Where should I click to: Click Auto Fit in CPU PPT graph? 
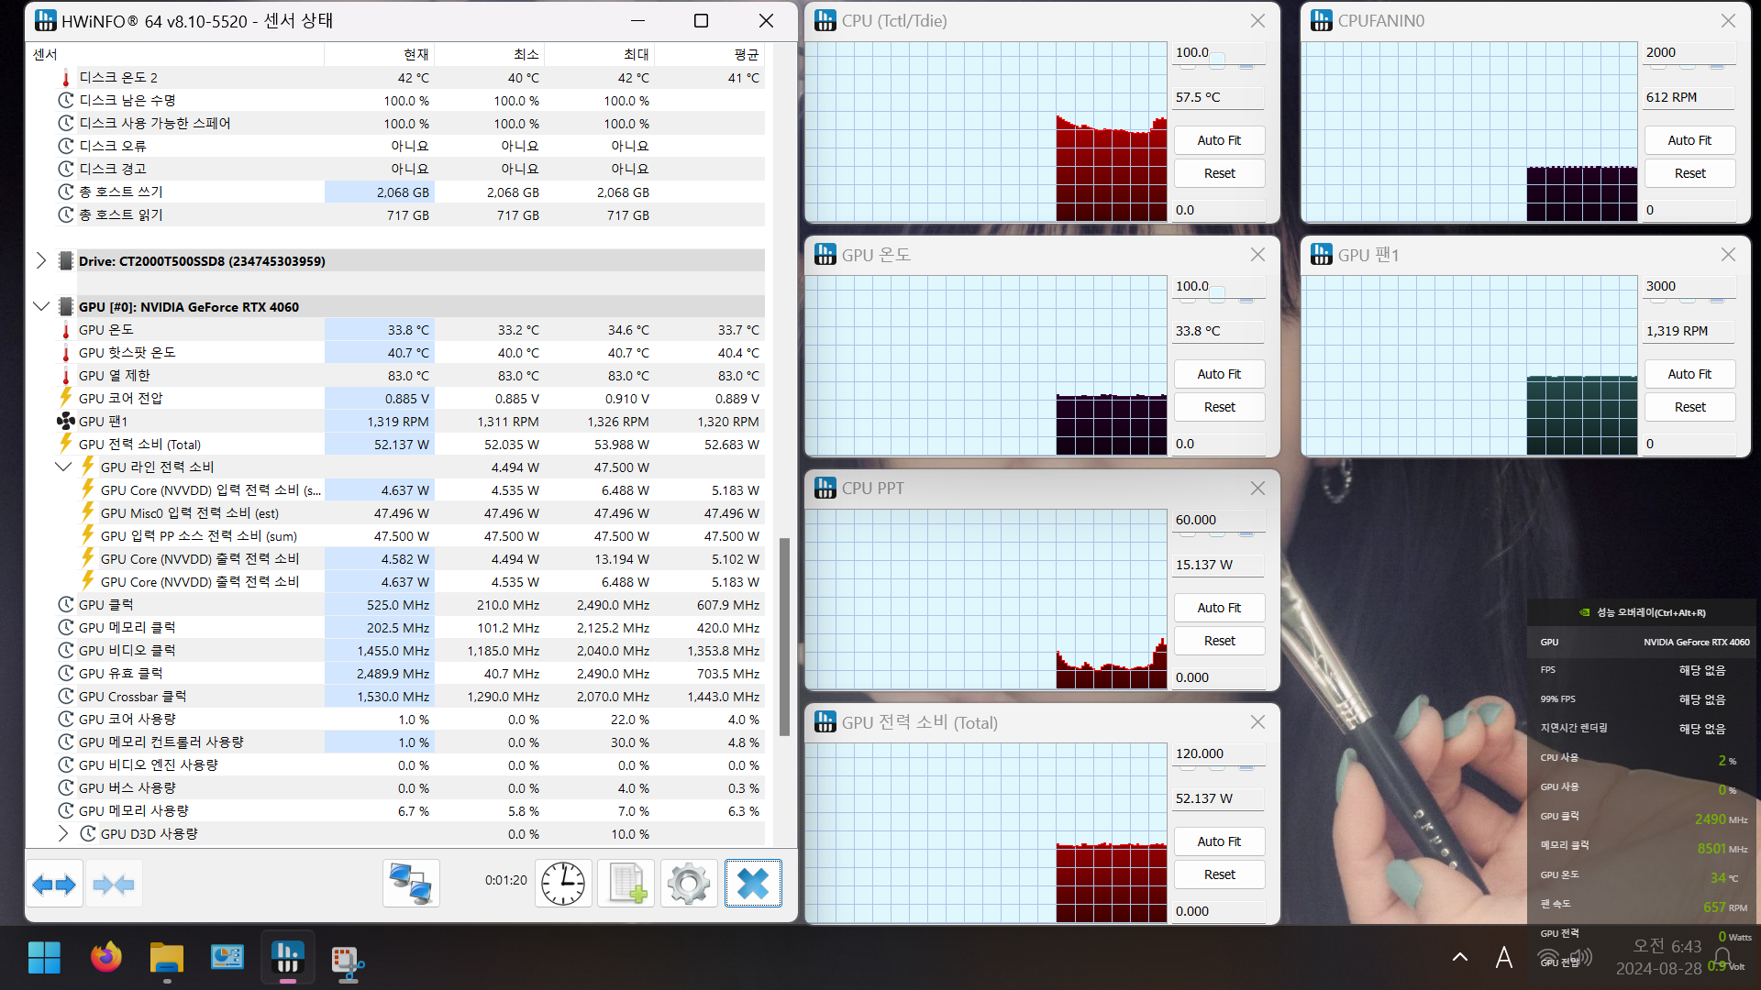(x=1218, y=608)
